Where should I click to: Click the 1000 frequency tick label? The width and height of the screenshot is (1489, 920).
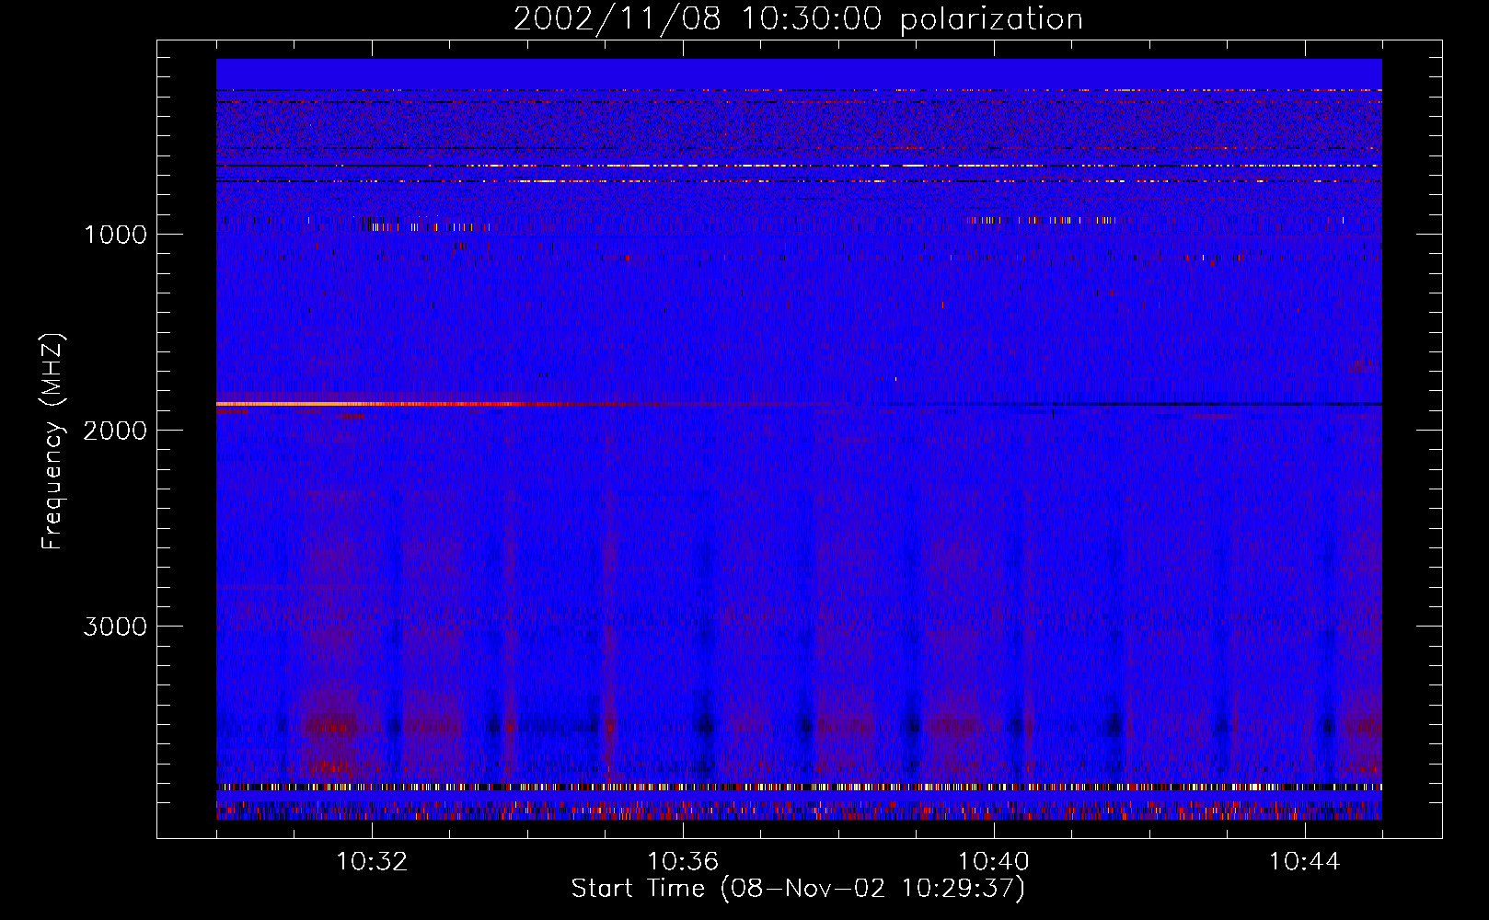115,235
